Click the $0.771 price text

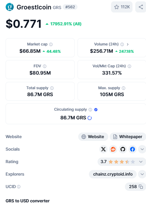click(x=24, y=24)
